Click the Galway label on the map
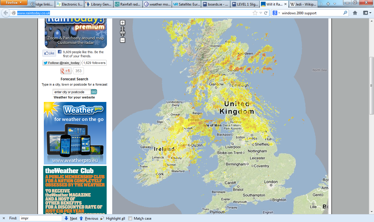 (146, 147)
